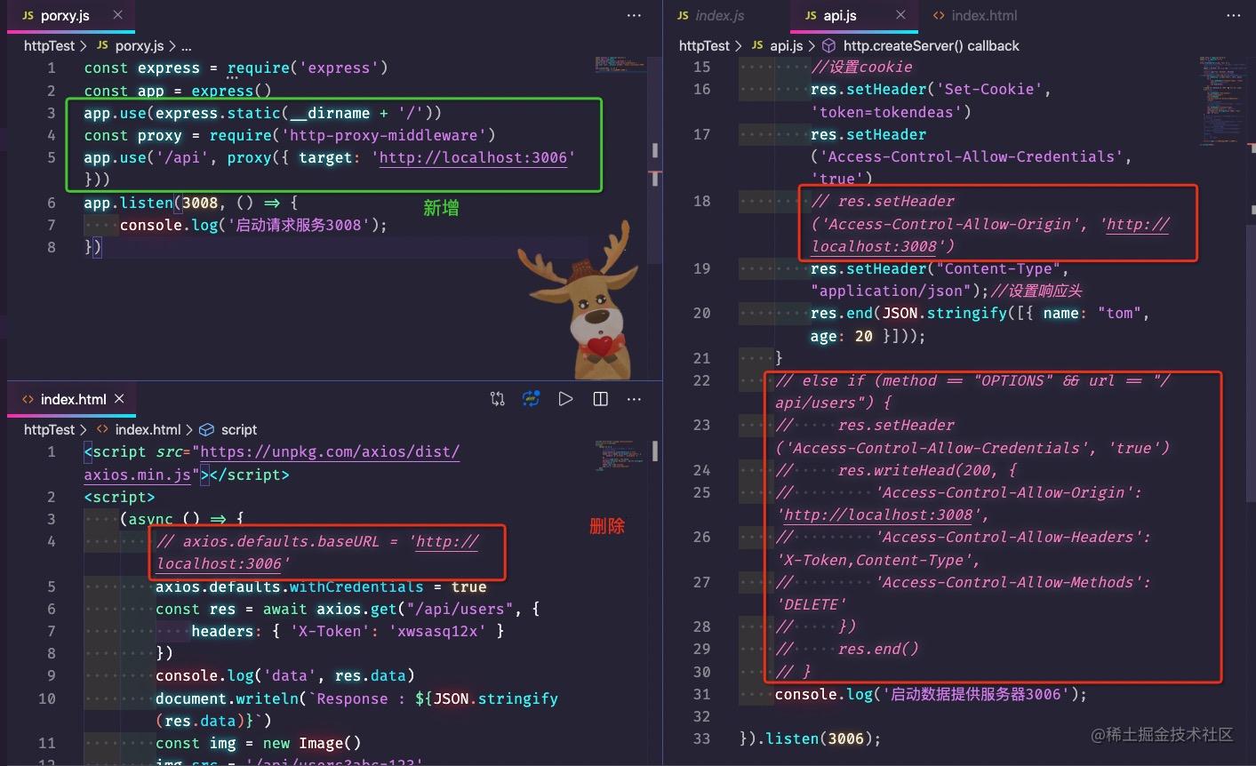
Task: Split the index.html editor
Action: coord(601,399)
